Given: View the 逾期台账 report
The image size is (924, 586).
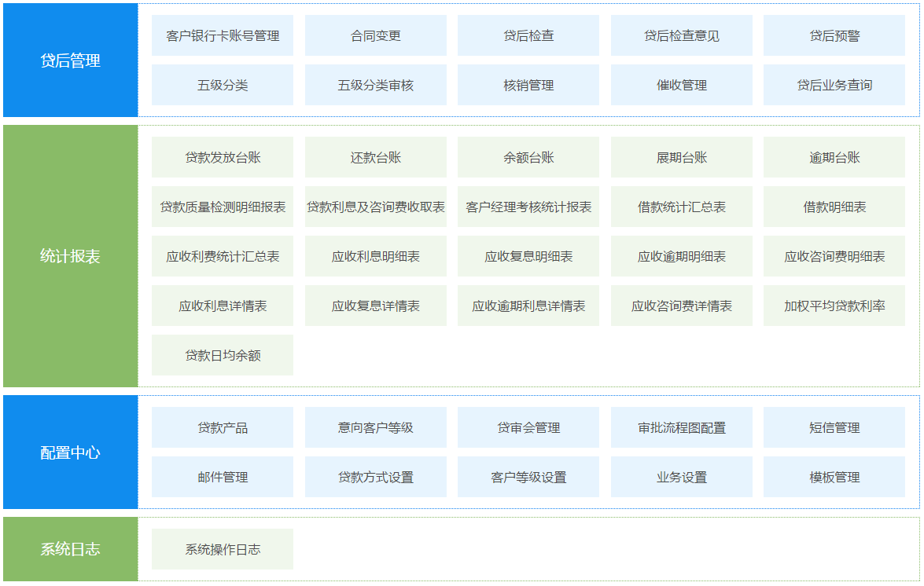Looking at the screenshot, I should (834, 157).
